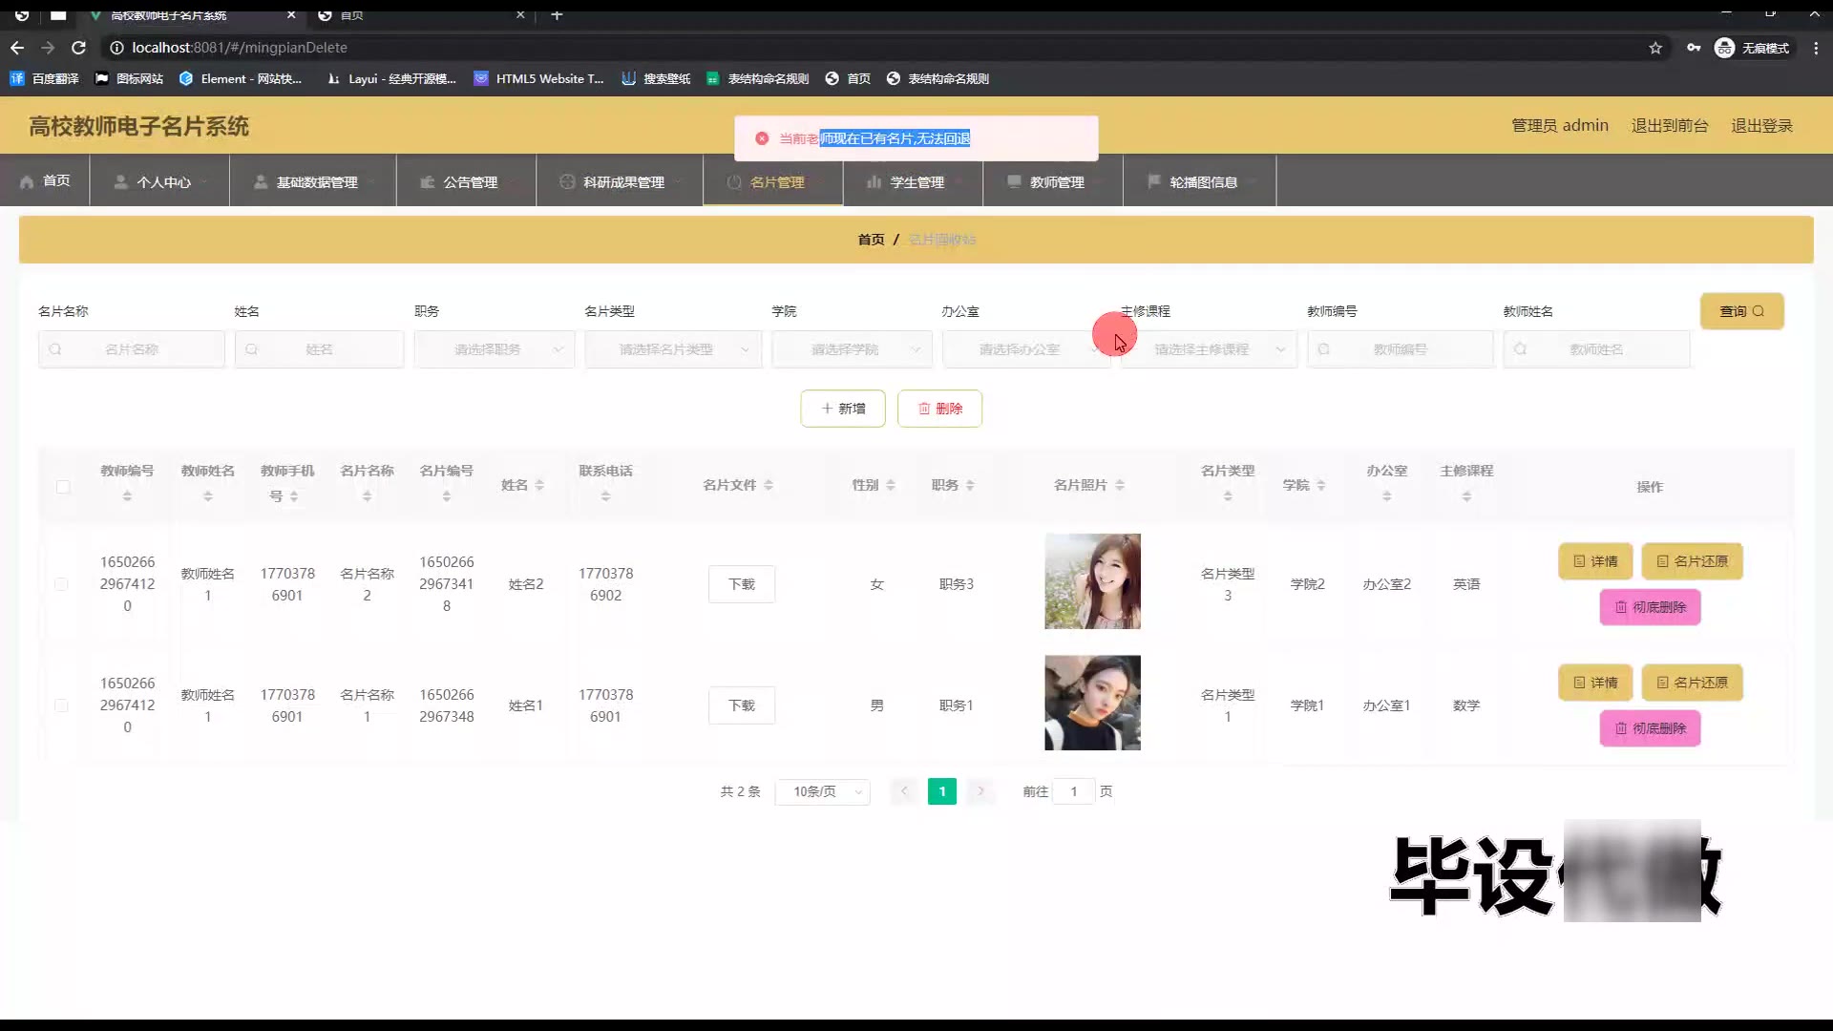Open the 学生管理 menu
This screenshot has width=1833, height=1031.
(x=913, y=181)
